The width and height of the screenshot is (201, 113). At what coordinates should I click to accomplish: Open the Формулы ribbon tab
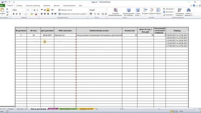[47, 6]
